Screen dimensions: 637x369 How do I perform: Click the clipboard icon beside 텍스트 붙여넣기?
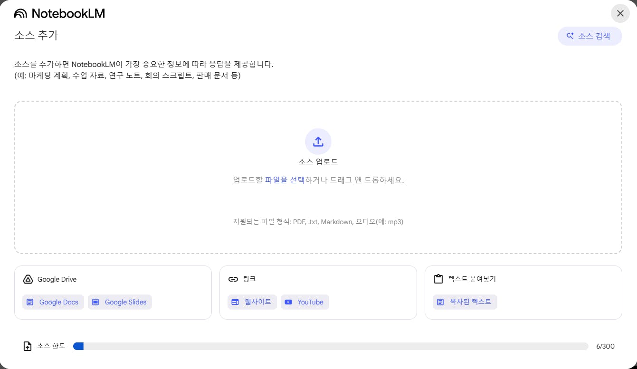437,279
